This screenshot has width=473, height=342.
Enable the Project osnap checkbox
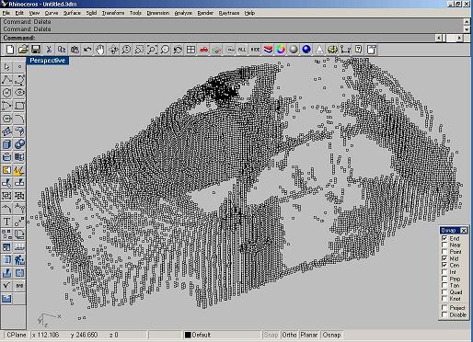tap(444, 307)
